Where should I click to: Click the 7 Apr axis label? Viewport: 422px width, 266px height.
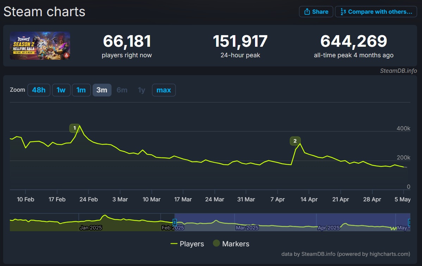(x=278, y=200)
